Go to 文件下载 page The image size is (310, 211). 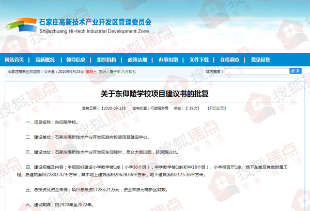(x=199, y=60)
